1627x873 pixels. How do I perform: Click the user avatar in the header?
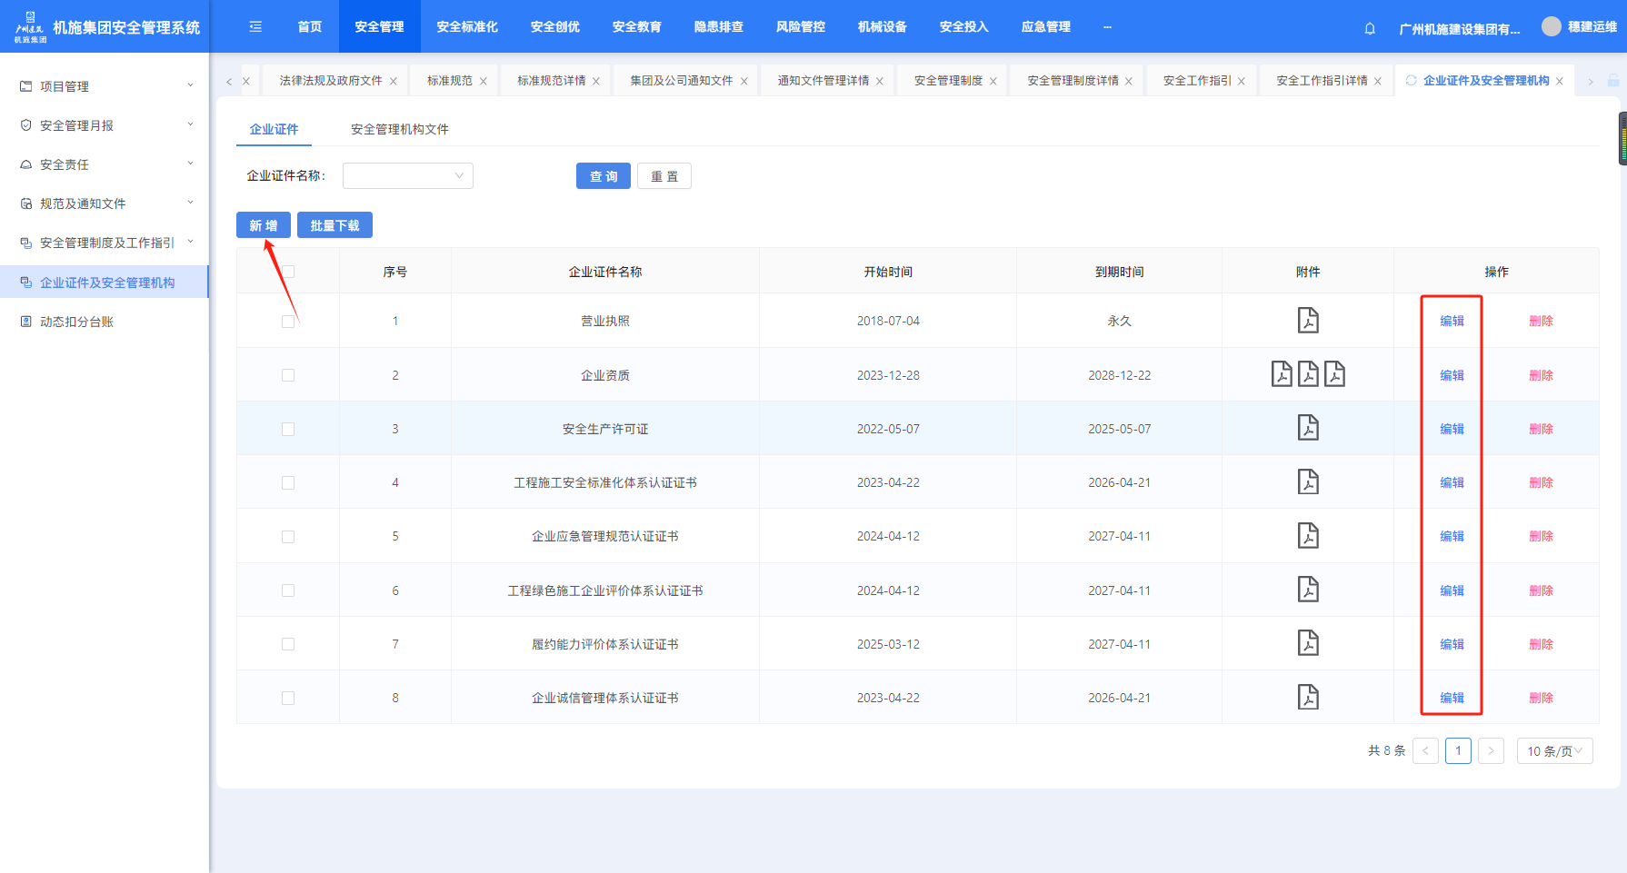pyautogui.click(x=1551, y=27)
